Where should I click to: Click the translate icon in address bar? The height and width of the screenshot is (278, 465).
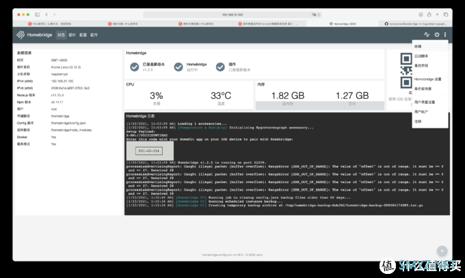[313, 14]
